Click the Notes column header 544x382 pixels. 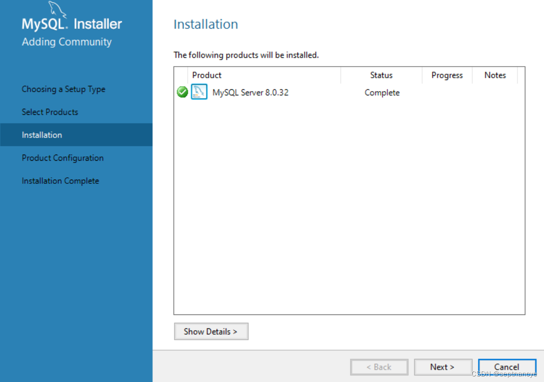pyautogui.click(x=495, y=75)
